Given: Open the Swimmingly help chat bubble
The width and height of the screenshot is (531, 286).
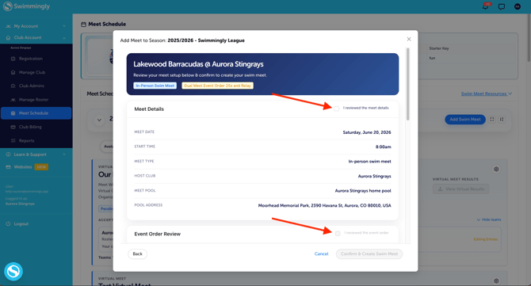Looking at the screenshot, I should tap(13, 272).
